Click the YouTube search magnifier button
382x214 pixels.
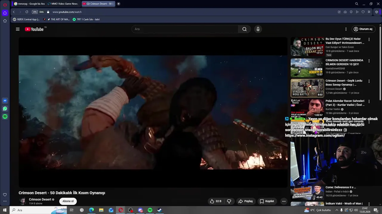click(x=244, y=29)
